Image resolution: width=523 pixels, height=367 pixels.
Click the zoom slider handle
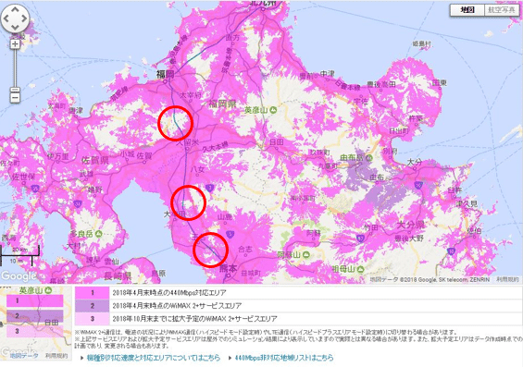pyautogui.click(x=15, y=90)
